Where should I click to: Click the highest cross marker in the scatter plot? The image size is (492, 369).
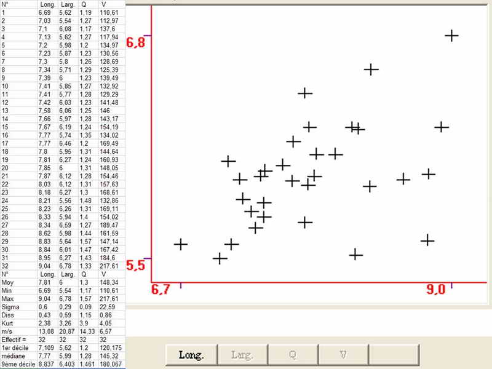452,36
